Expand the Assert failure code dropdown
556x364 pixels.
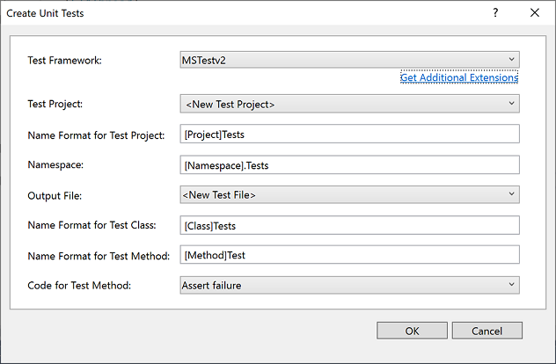click(x=348, y=285)
